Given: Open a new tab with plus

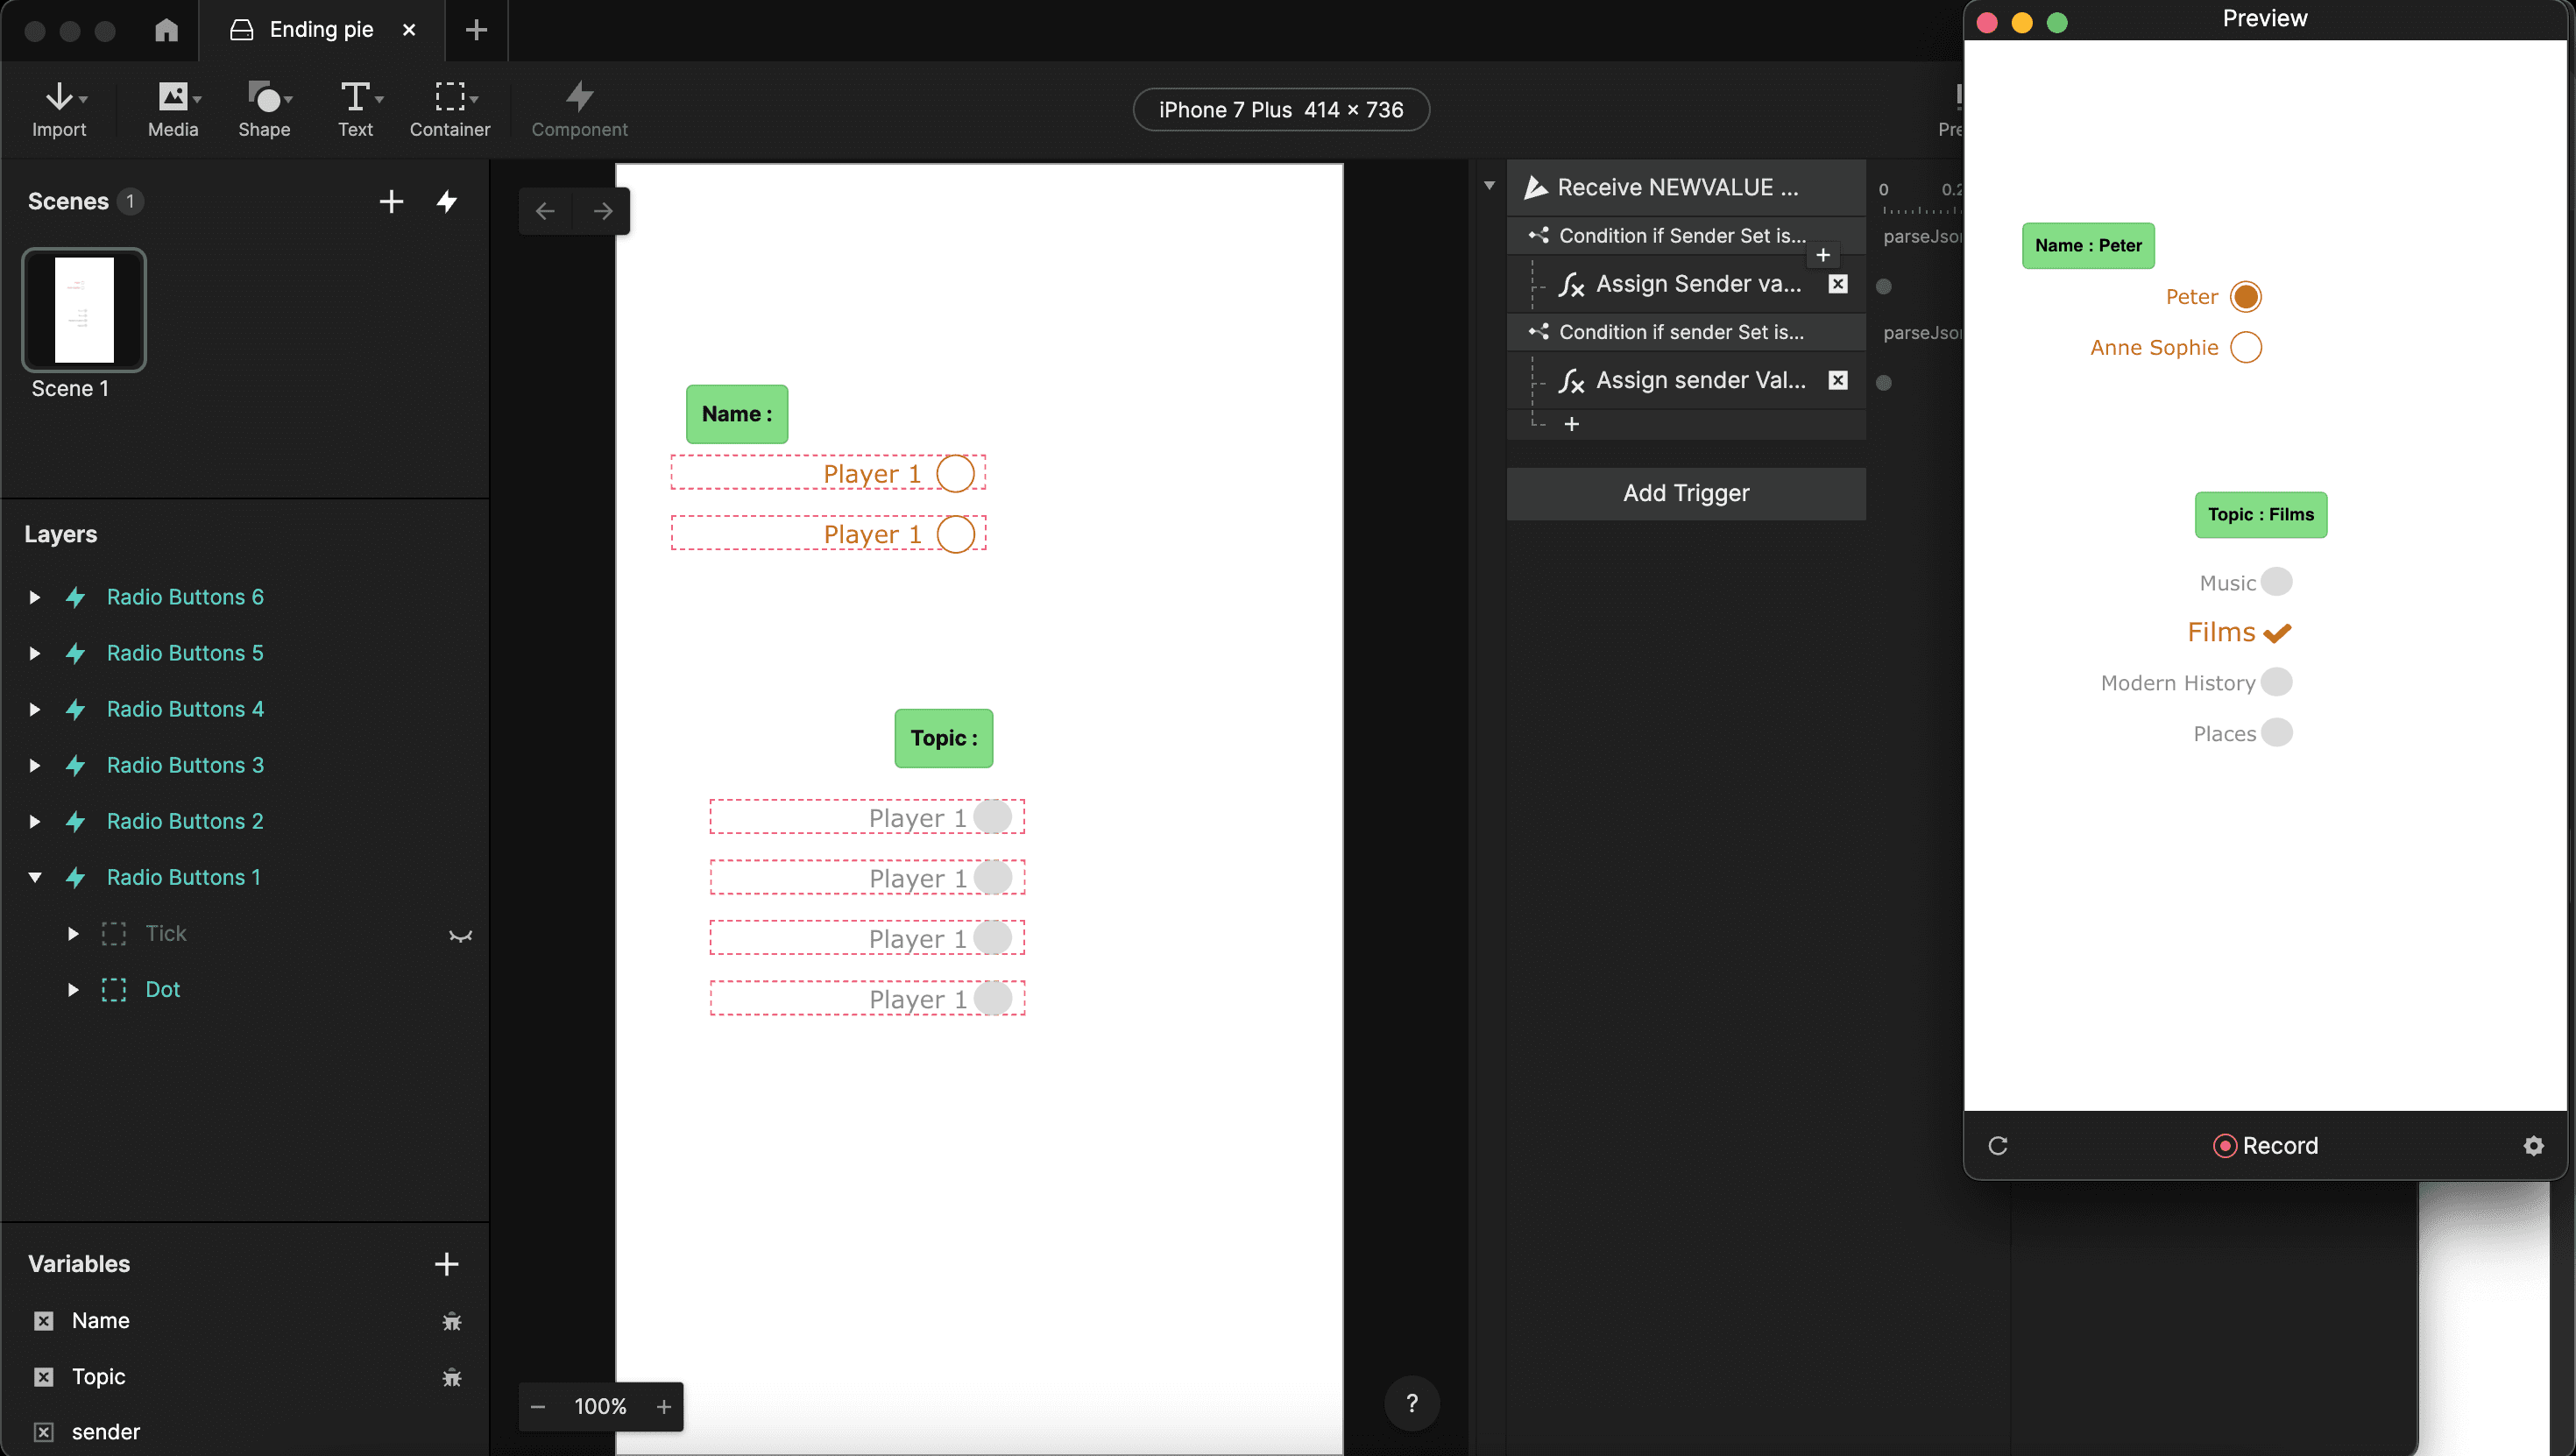Looking at the screenshot, I should coord(476,30).
